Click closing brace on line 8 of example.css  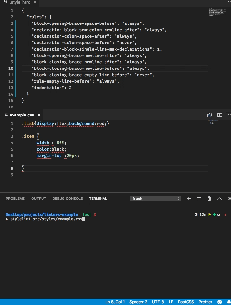pos(23,169)
